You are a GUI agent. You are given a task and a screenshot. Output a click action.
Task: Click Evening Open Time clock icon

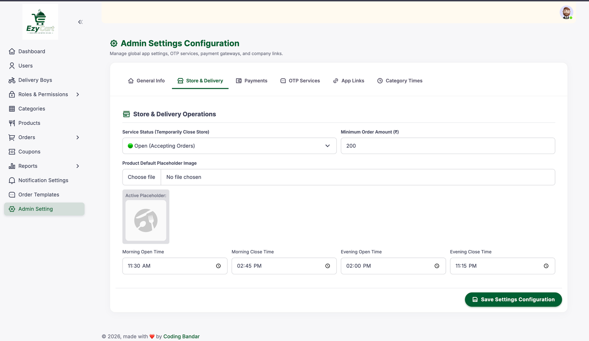pos(437,266)
